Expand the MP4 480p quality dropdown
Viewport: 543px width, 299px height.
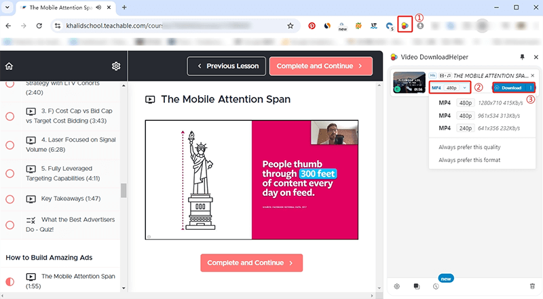(x=449, y=88)
